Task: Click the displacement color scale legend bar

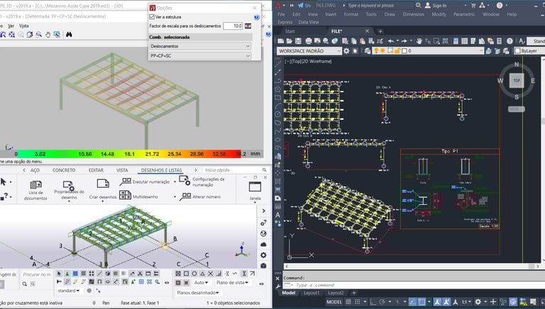Action: click(129, 154)
